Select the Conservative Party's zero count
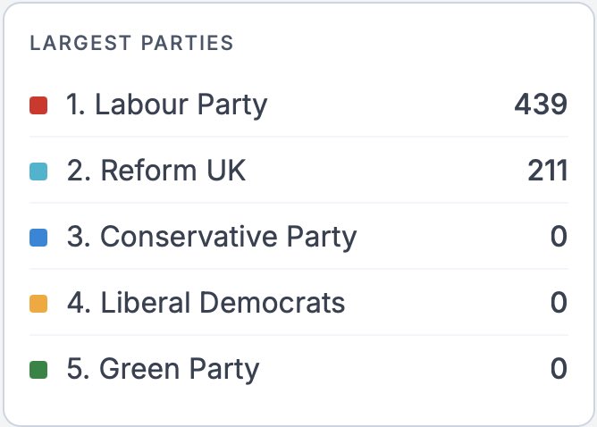 pos(559,237)
